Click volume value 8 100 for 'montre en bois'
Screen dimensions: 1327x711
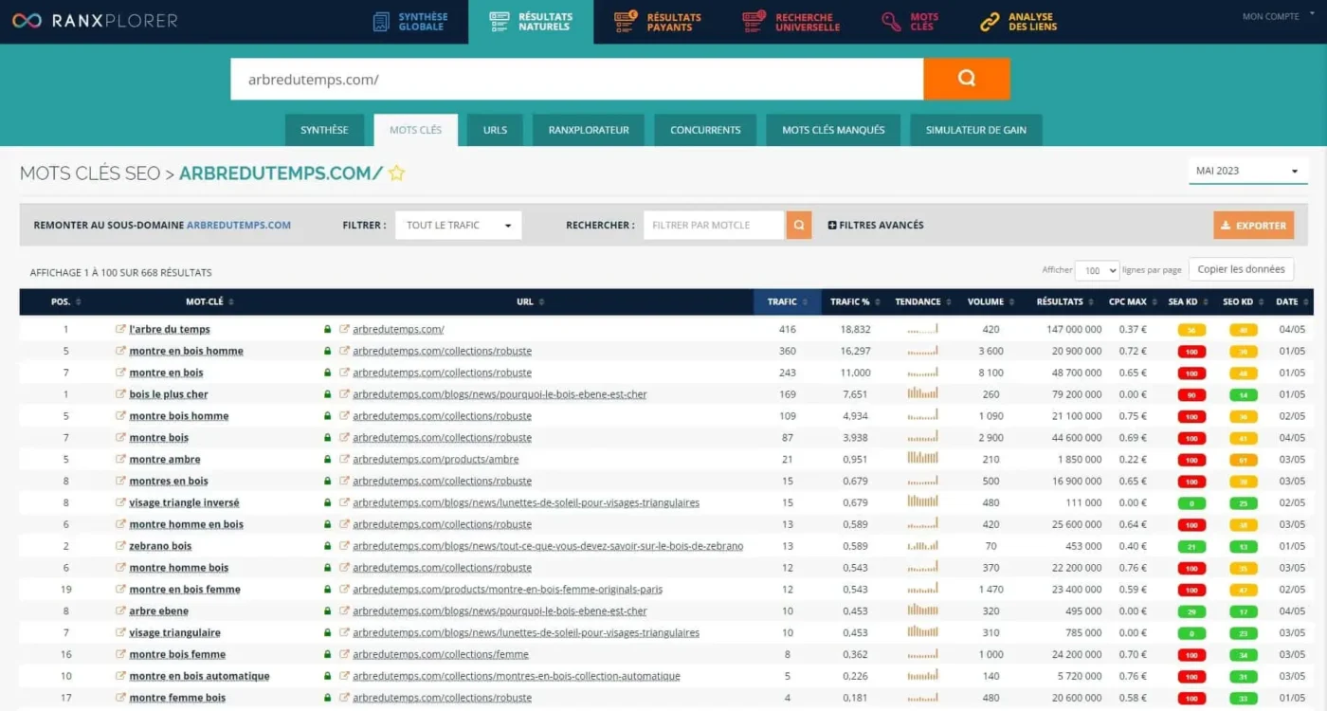pyautogui.click(x=991, y=373)
